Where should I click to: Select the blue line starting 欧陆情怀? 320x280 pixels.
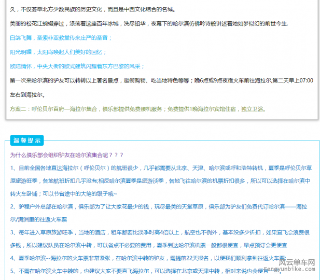click(77, 66)
